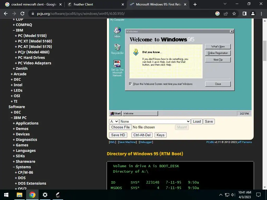Click the Close button of Welcome dialog
This screenshot has width=267, height=200.
pyautogui.click(x=218, y=84)
